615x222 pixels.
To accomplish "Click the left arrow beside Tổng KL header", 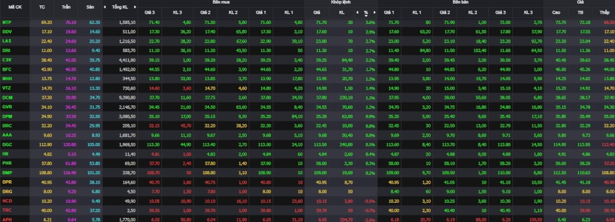I will click(x=105, y=7).
